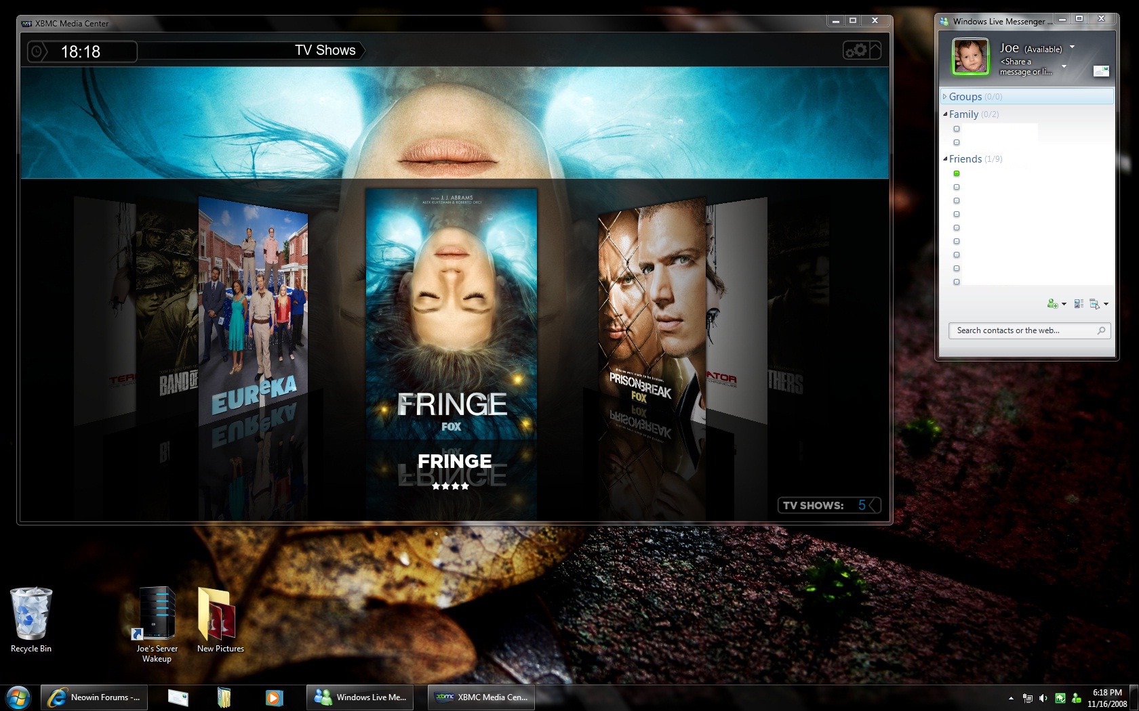Click the volume speaker tray icon
The height and width of the screenshot is (711, 1139).
[x=1043, y=698]
